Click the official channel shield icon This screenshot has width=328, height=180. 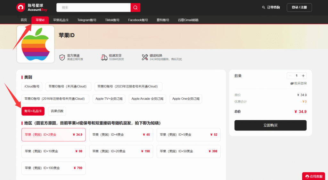(62, 57)
